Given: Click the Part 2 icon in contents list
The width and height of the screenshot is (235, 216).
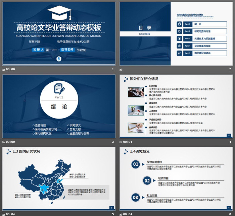Looking at the screenshot, I should [179, 31].
